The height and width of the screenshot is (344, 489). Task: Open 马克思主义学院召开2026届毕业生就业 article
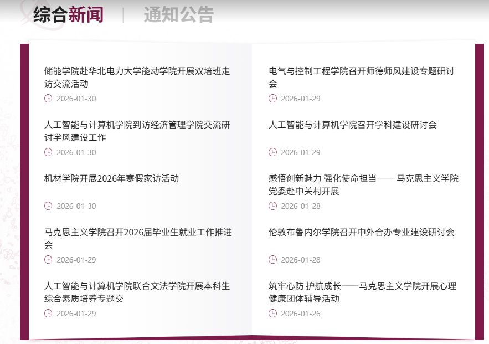[x=138, y=238]
